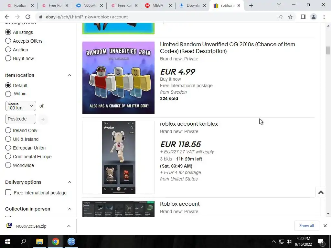Reload the eBay page

(x=28, y=17)
